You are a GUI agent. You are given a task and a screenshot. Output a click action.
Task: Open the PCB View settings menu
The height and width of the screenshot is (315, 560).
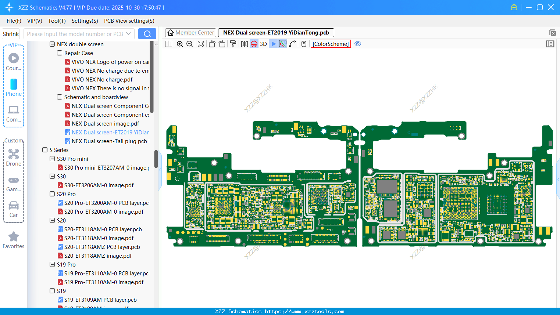(129, 21)
